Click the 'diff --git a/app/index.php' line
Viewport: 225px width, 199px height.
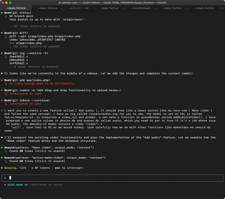click(x=45, y=36)
